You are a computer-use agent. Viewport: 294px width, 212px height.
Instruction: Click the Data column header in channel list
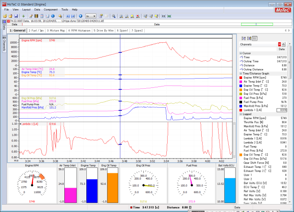282,49
